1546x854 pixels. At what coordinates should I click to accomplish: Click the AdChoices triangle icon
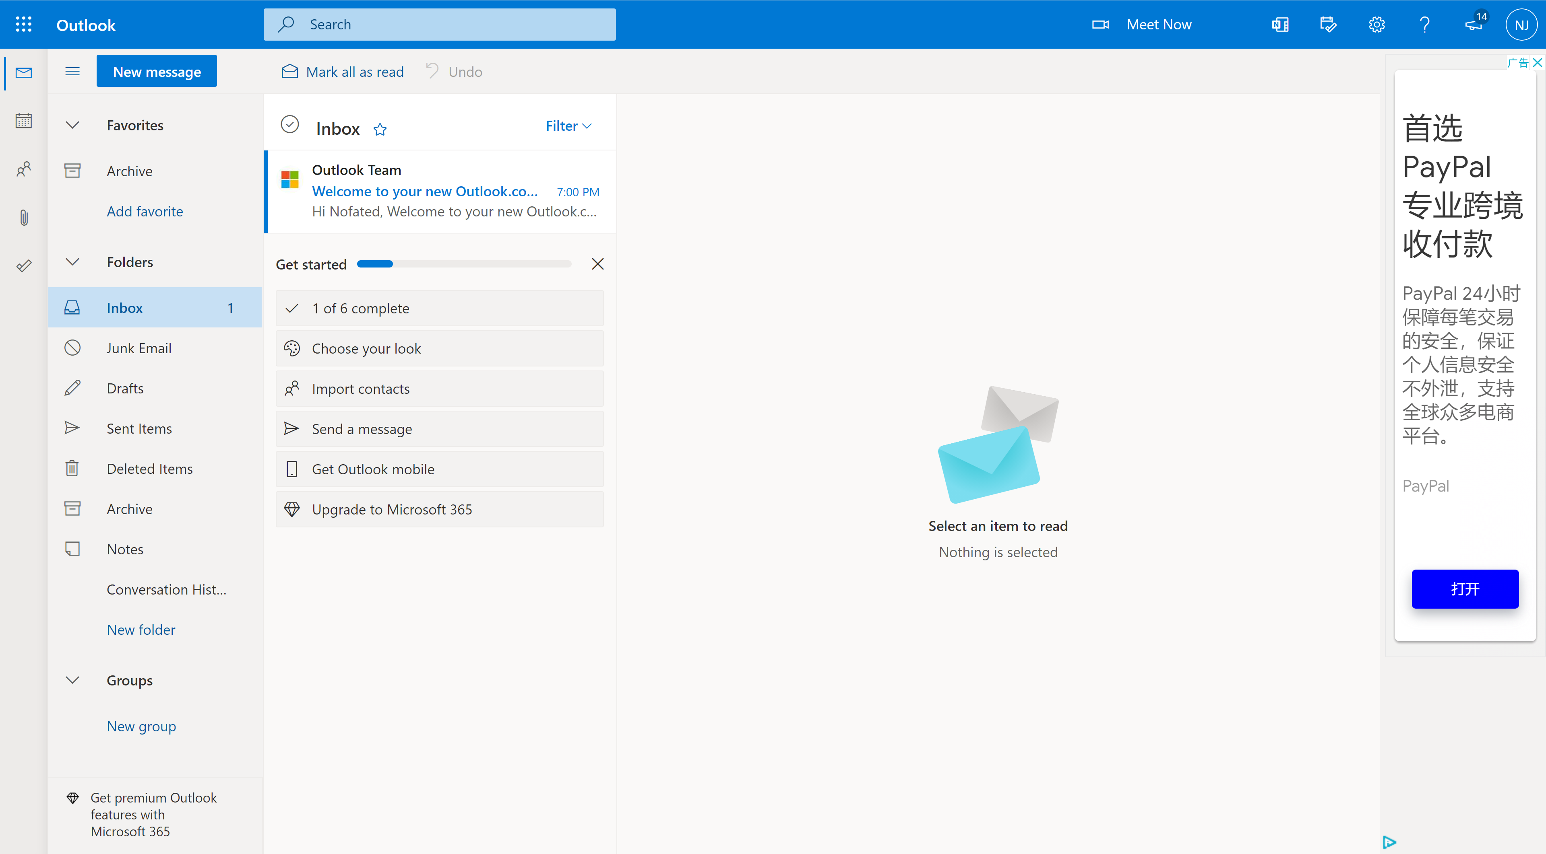pyautogui.click(x=1389, y=842)
